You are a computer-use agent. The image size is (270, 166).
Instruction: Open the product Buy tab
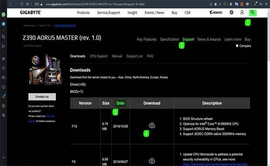[x=248, y=39]
